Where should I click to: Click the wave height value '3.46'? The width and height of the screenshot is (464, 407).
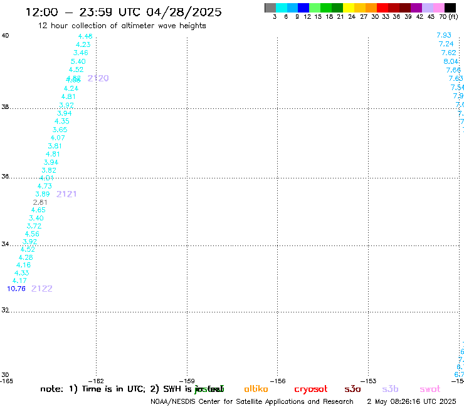coord(81,53)
